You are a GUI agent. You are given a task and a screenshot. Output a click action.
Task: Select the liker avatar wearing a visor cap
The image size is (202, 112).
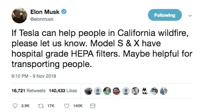pos(117,91)
